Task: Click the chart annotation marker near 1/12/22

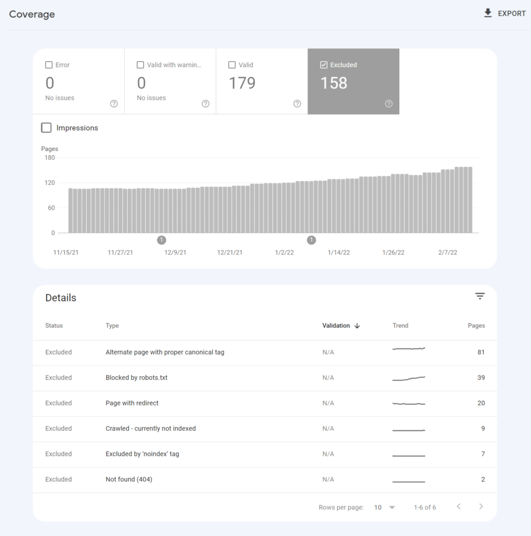Action: [311, 240]
